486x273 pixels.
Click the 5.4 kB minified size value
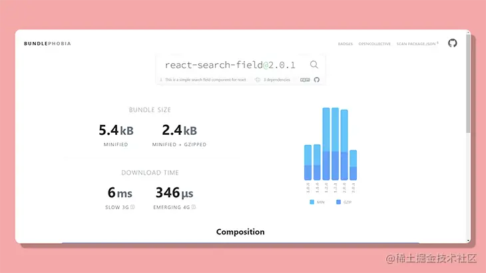(x=116, y=130)
